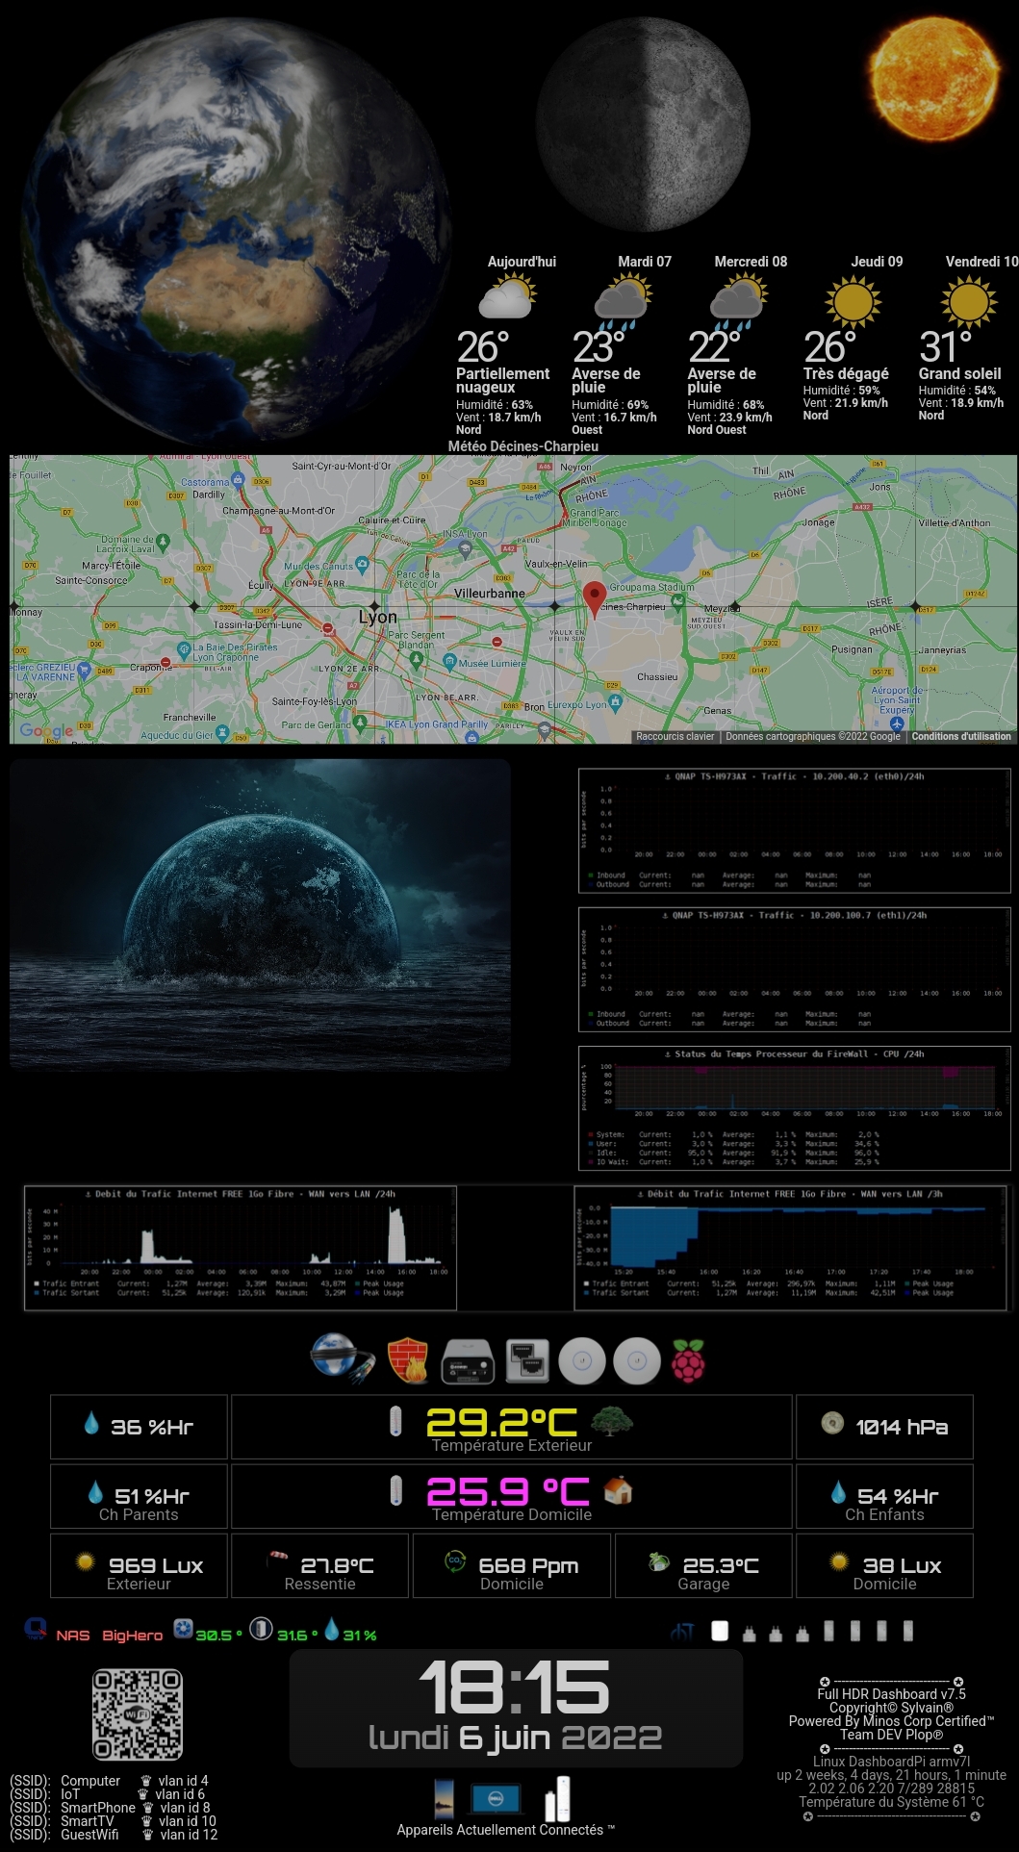Click the firewall shield icon
This screenshot has height=1852, width=1019.
(x=408, y=1361)
